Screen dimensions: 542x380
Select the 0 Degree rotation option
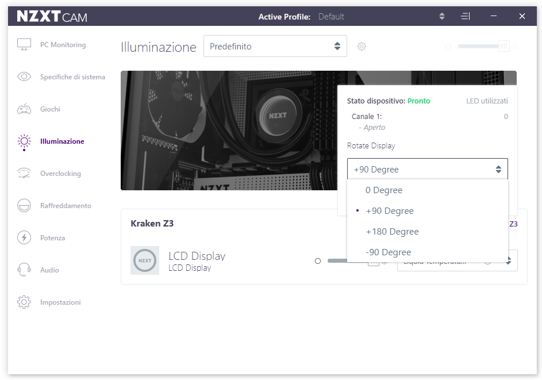click(428, 190)
